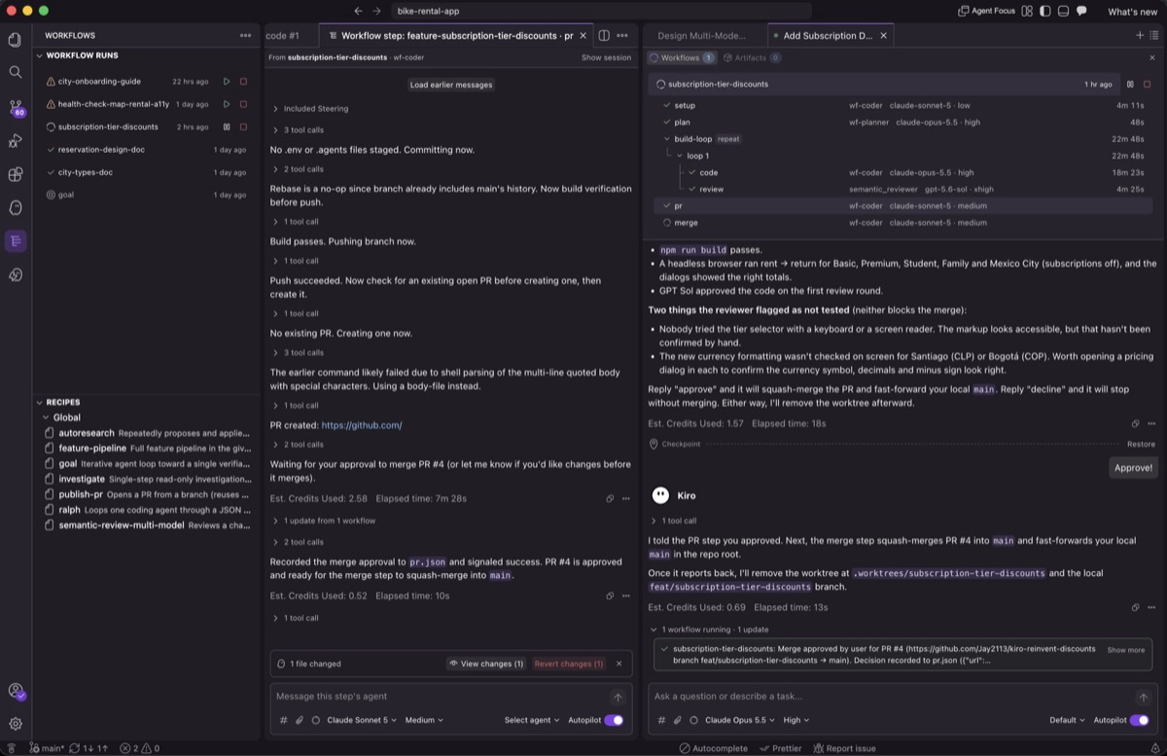Open the Settings gear icon
The width and height of the screenshot is (1167, 756).
tap(16, 724)
